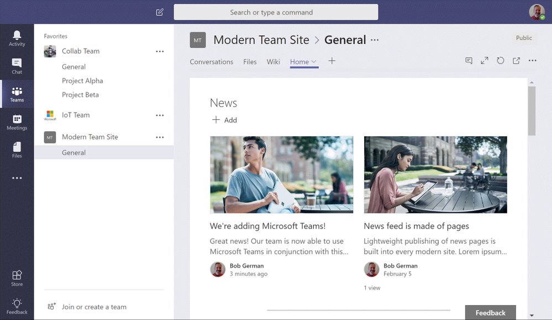552x320 pixels.
Task: Switch to the Files tab
Action: click(250, 62)
